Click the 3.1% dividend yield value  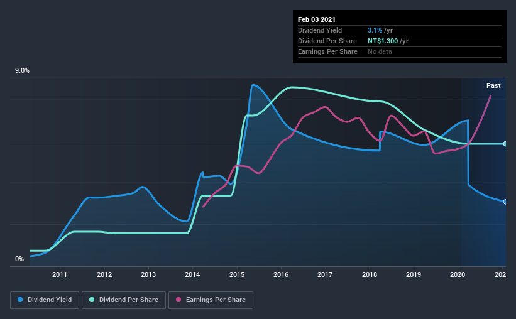pos(375,30)
